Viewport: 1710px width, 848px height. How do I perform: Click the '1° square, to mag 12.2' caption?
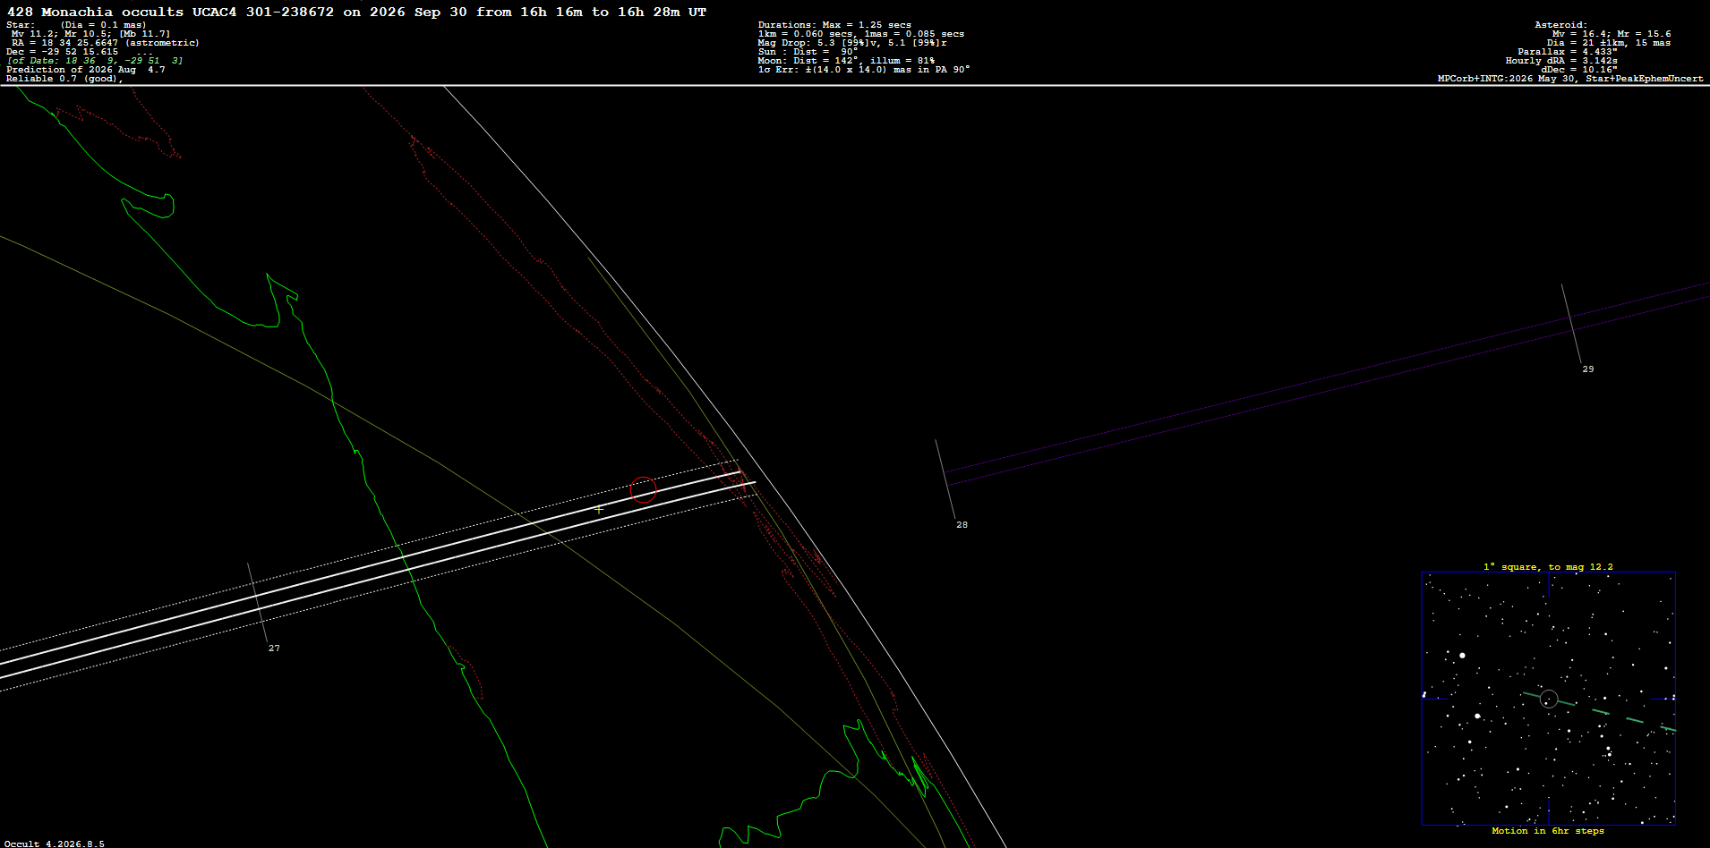[x=1548, y=567]
